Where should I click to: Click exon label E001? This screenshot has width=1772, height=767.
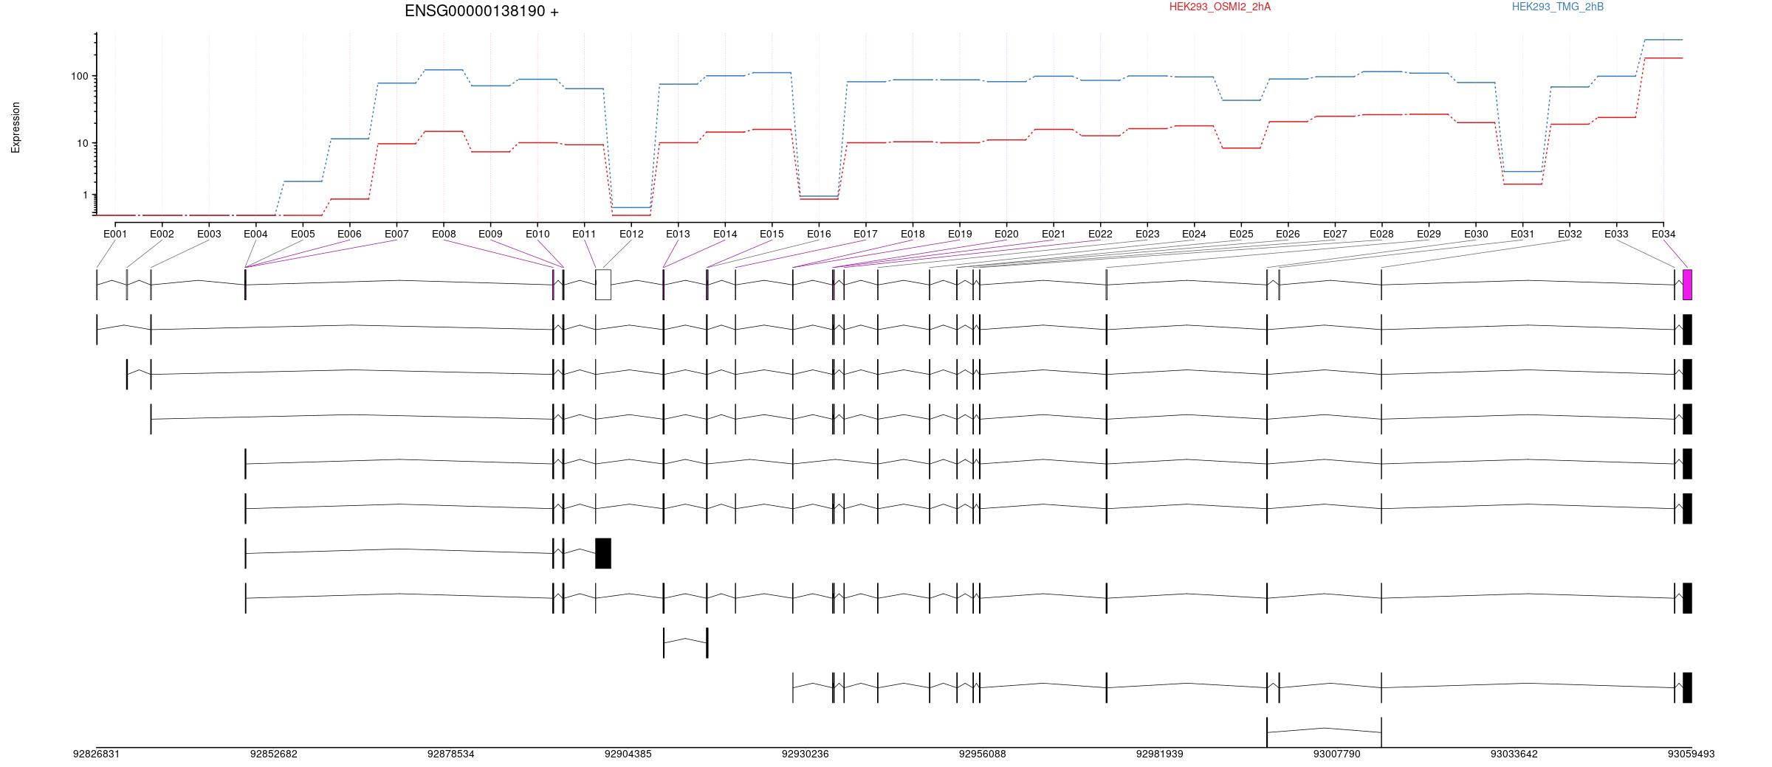coord(115,234)
